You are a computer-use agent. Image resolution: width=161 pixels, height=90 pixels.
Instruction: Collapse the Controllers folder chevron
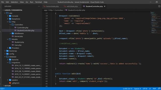tap(10, 25)
